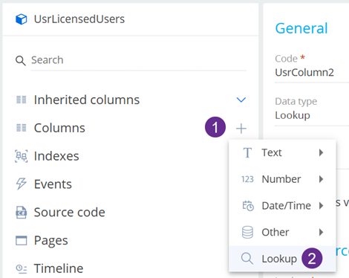Click the Other database icon
349x278 pixels.
[x=247, y=232]
